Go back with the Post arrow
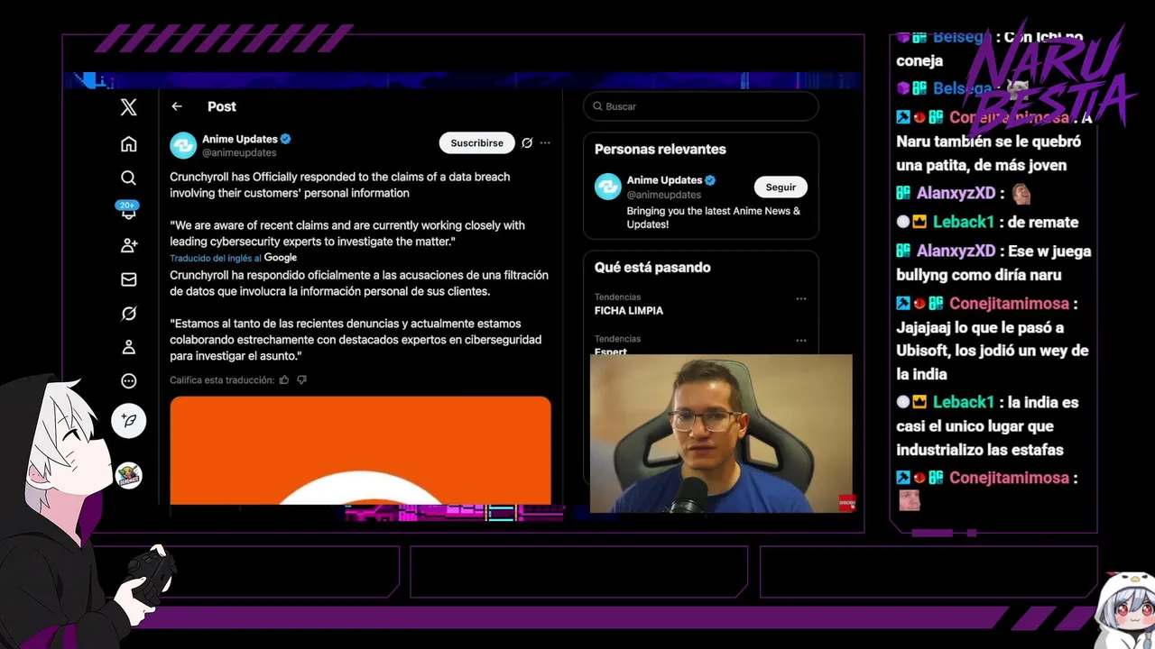 (x=177, y=106)
